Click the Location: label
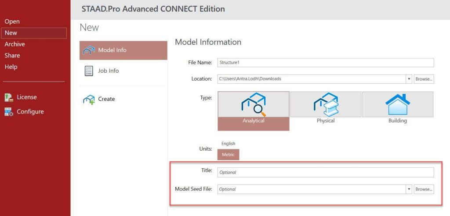Screen dimensions: 450x216 [201, 79]
